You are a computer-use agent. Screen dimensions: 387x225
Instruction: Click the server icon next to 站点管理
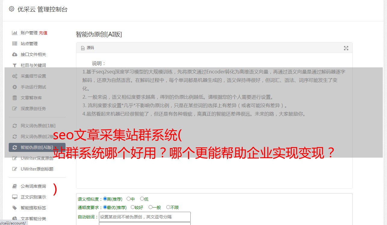point(14,44)
